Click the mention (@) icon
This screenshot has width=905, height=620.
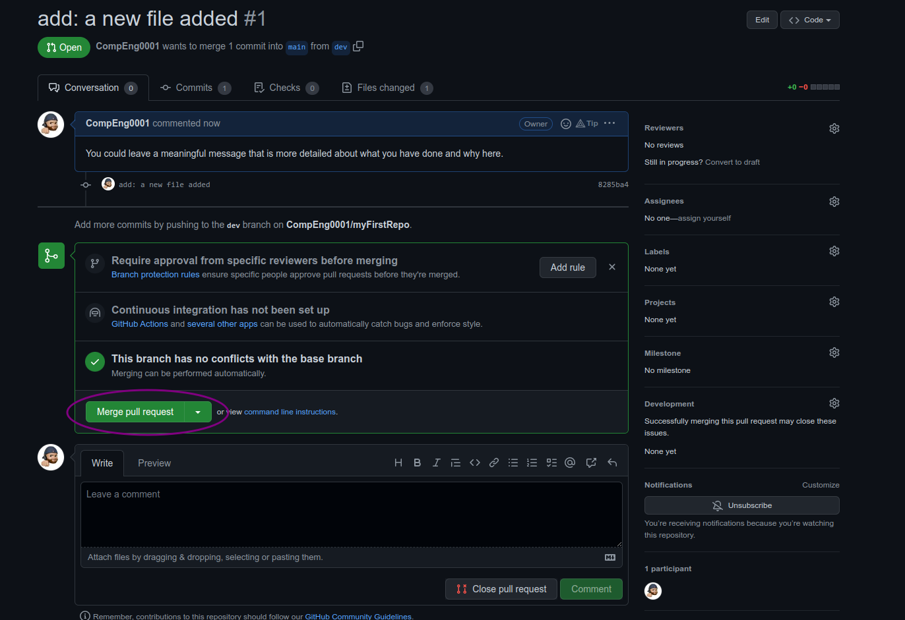pyautogui.click(x=570, y=463)
